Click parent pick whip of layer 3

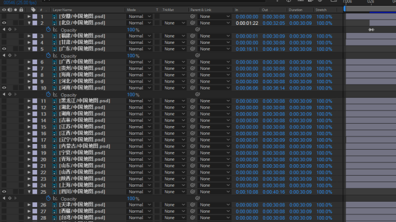coord(192,36)
